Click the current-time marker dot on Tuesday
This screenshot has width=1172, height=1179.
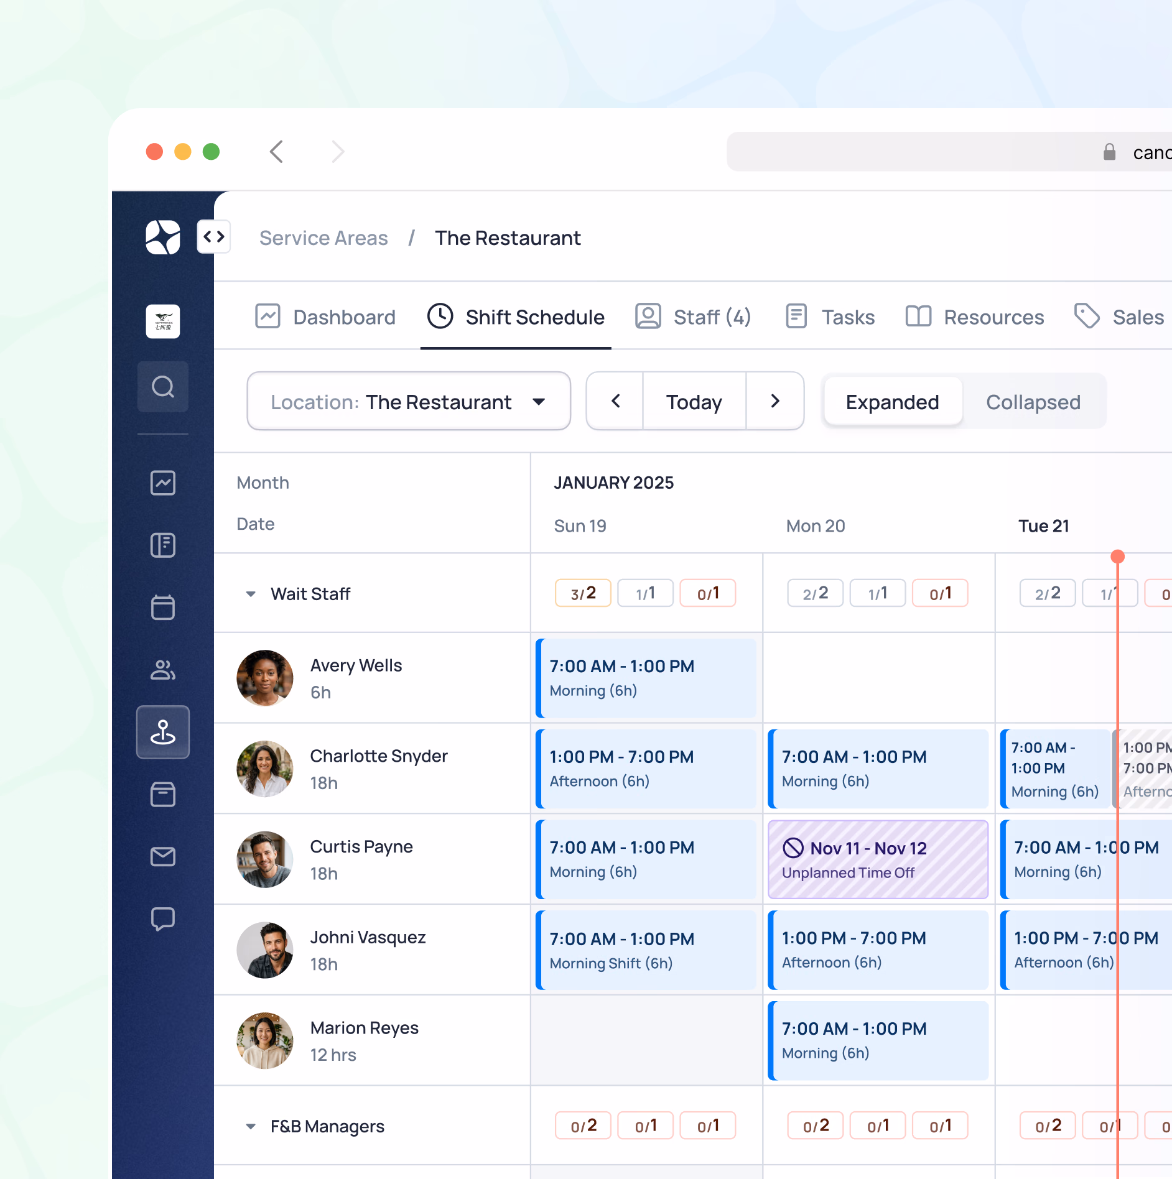tap(1118, 557)
